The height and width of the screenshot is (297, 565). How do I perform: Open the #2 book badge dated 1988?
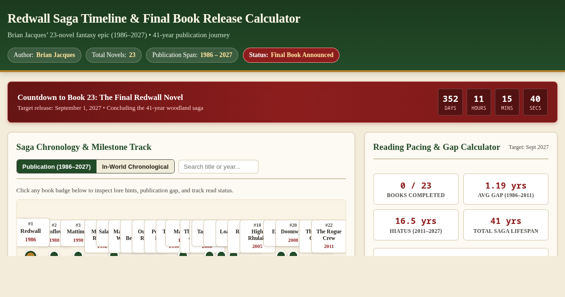point(55,233)
